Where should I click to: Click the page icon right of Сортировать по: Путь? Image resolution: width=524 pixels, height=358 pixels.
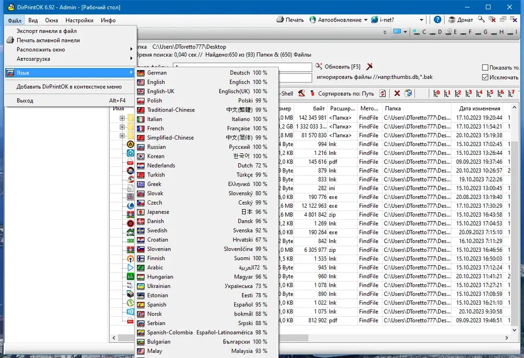click(383, 93)
